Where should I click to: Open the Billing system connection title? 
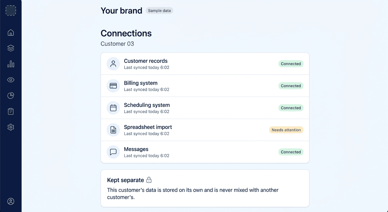click(141, 83)
